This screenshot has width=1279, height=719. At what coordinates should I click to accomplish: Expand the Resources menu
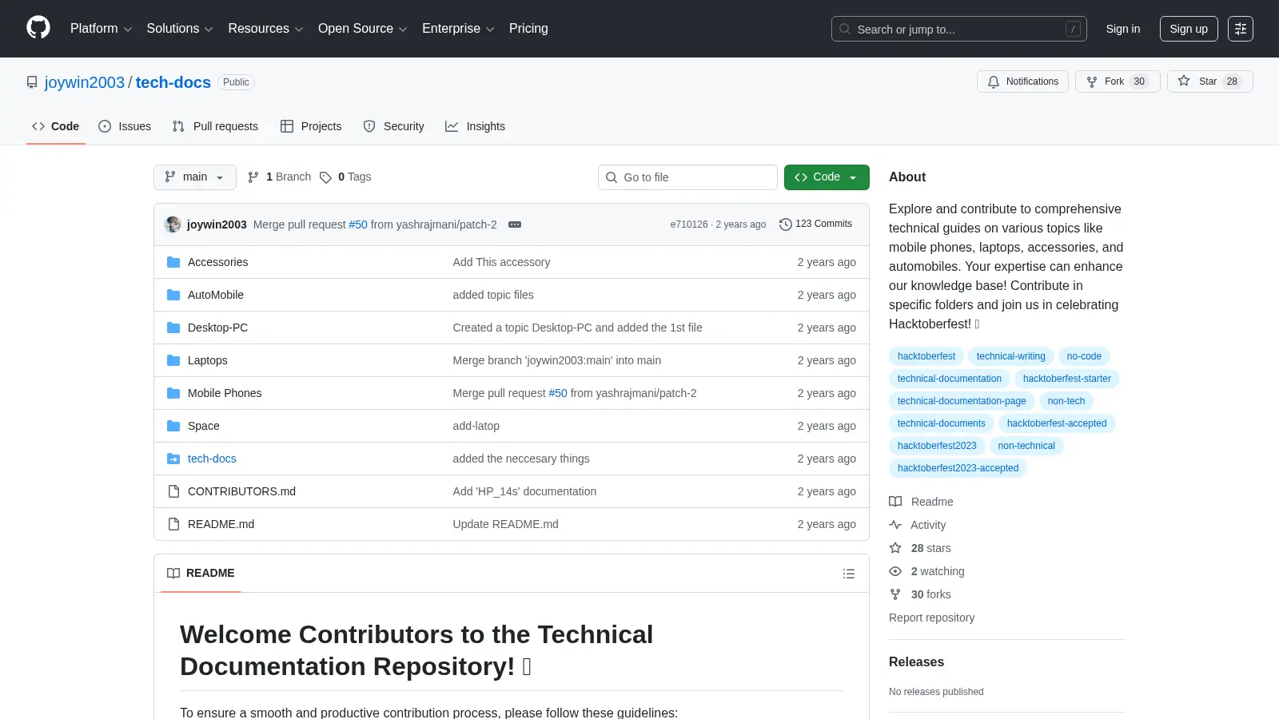[x=265, y=29]
